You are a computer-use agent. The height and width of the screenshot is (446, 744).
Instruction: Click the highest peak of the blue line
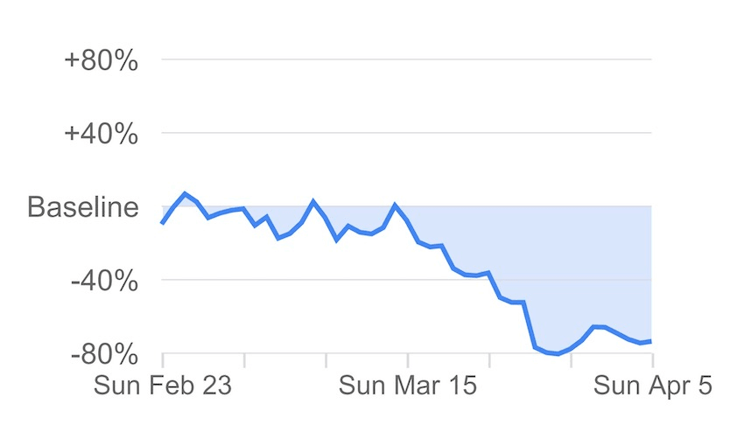click(185, 193)
